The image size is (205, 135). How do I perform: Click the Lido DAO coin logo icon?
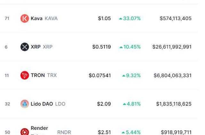pos(25,104)
